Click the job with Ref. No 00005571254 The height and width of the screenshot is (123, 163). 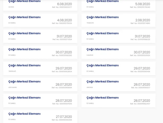[24, 33]
